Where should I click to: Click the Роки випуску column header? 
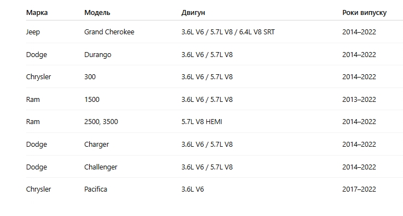[x=364, y=13]
